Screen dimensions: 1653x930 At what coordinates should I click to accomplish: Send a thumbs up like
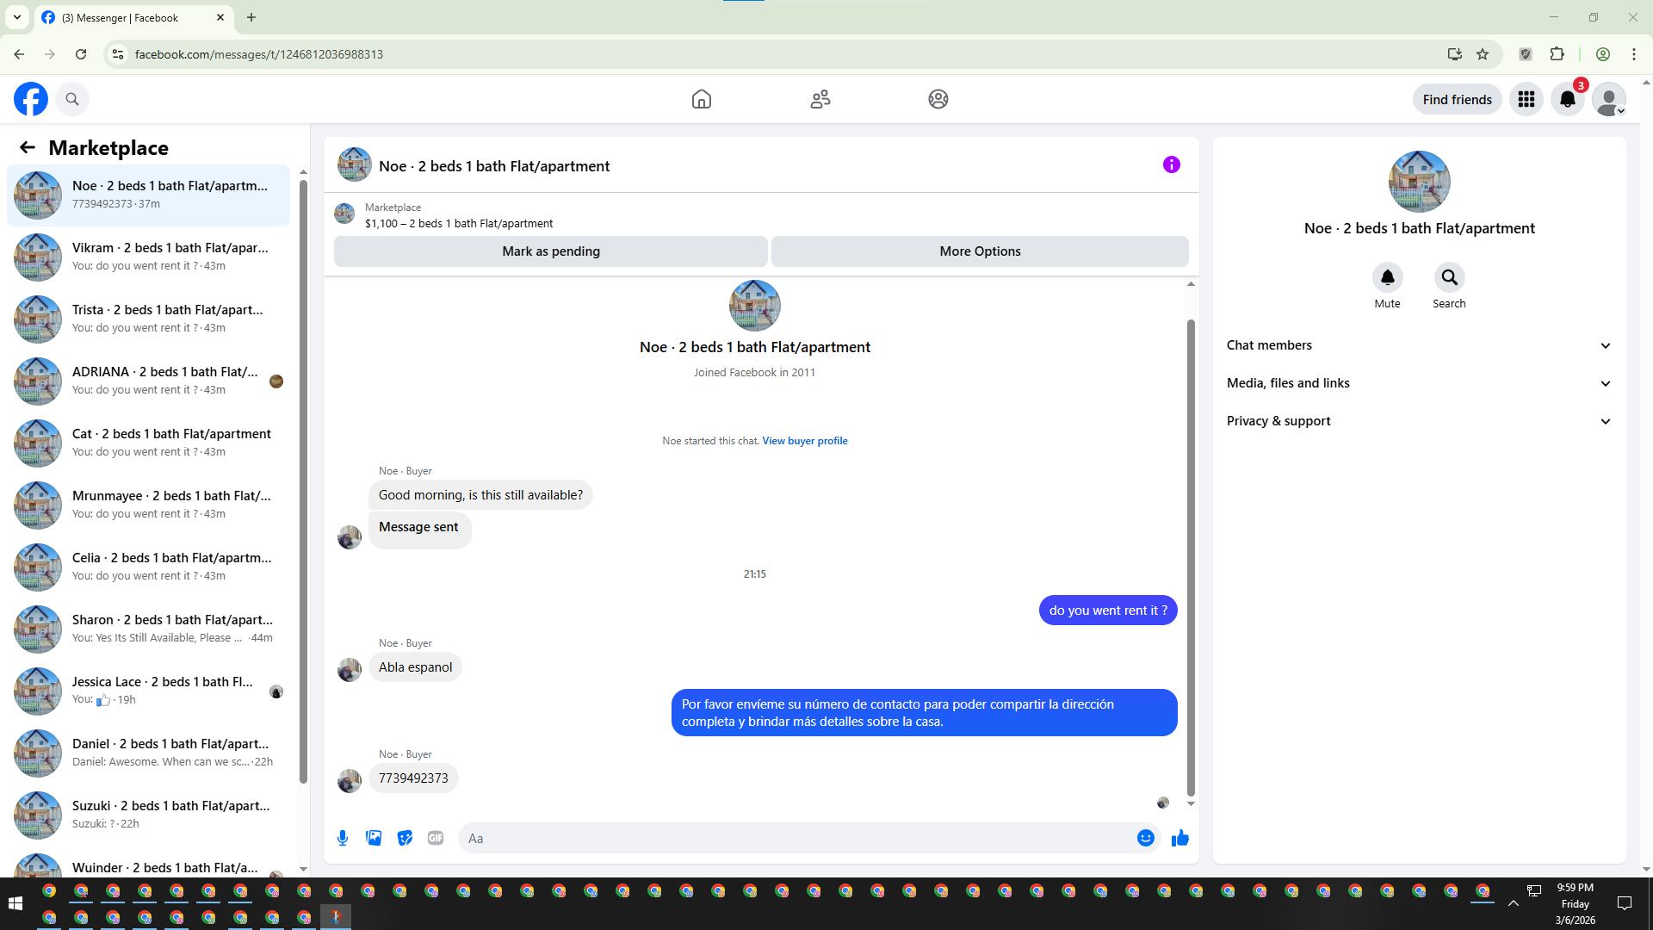pyautogui.click(x=1179, y=838)
